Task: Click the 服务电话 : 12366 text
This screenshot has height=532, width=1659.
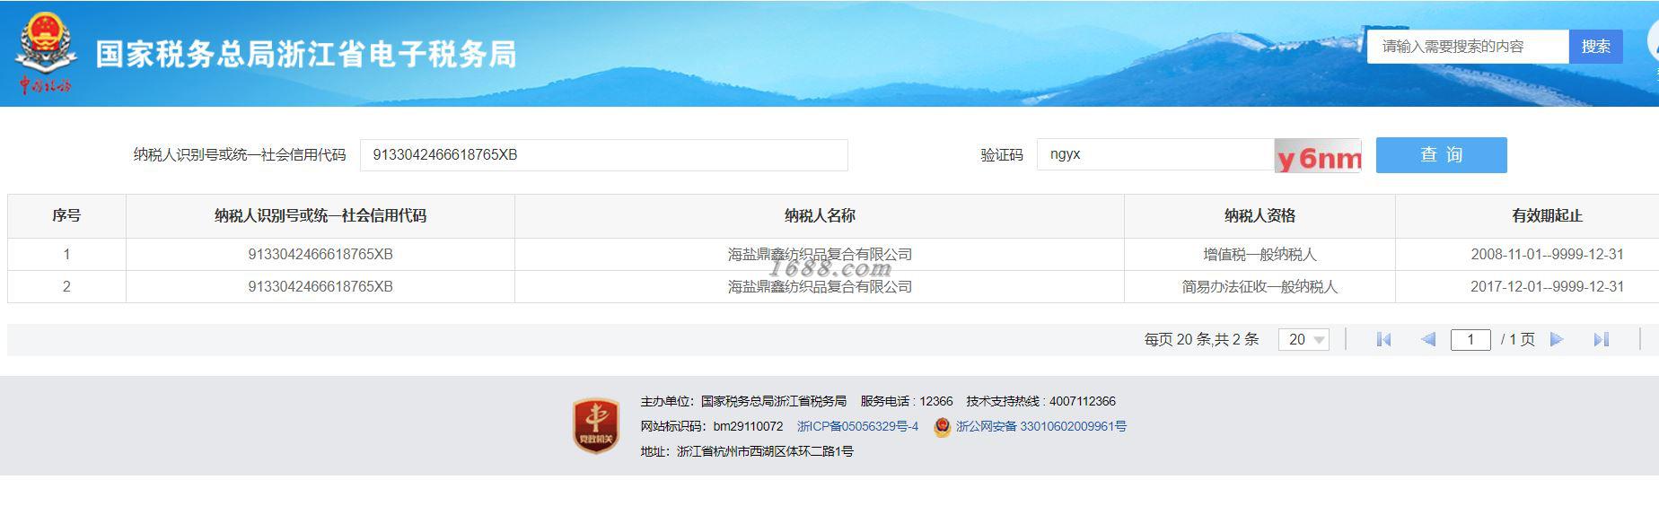Action: coord(907,401)
